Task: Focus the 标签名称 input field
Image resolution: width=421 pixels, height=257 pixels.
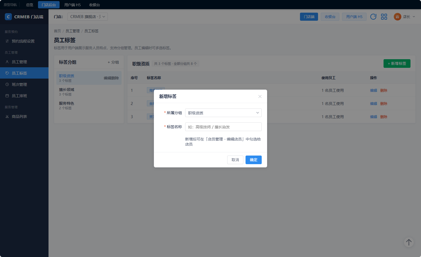Action: (x=223, y=127)
